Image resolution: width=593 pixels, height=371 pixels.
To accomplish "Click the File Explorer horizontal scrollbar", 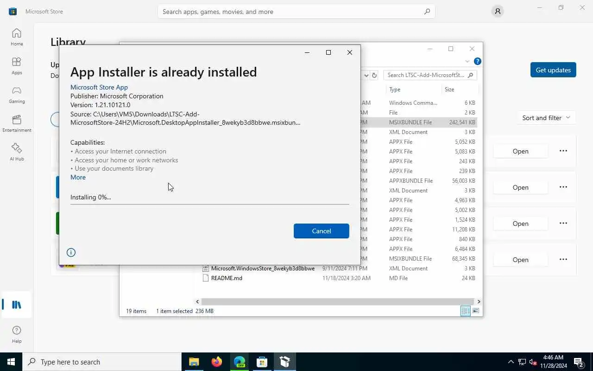I will point(337,301).
